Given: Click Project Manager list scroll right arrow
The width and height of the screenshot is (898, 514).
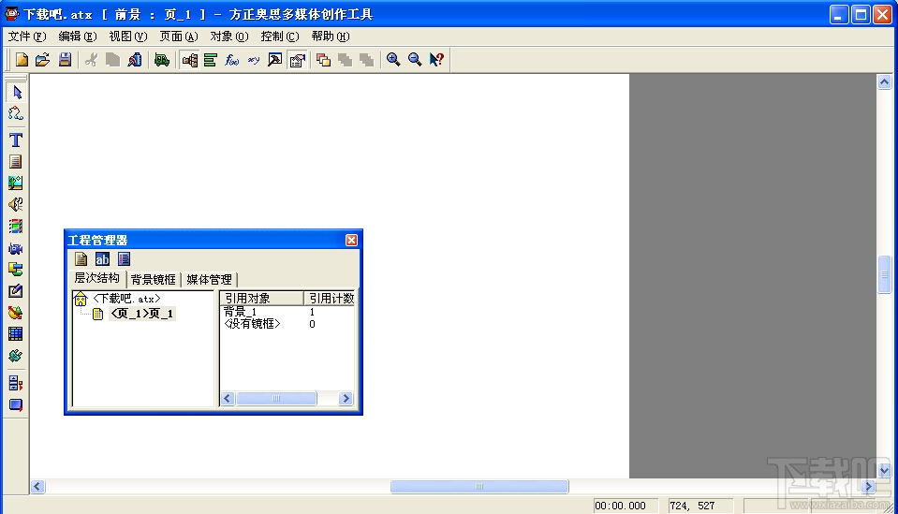Looking at the screenshot, I should click(x=346, y=399).
